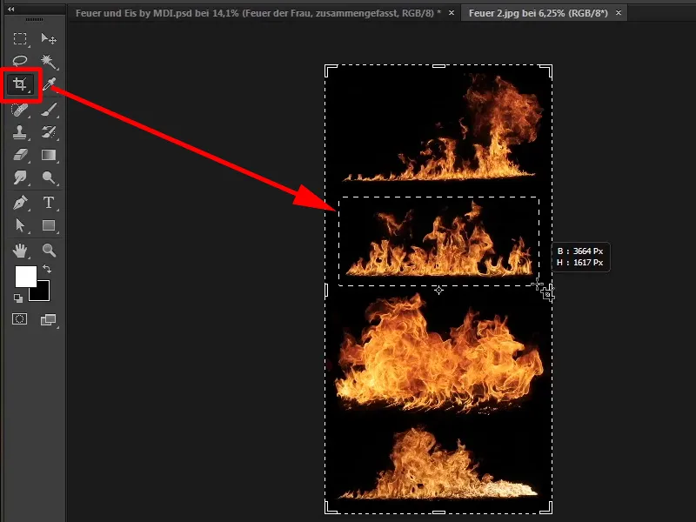This screenshot has width=696, height=522.
Task: Select the Zoom tool
Action: point(50,251)
